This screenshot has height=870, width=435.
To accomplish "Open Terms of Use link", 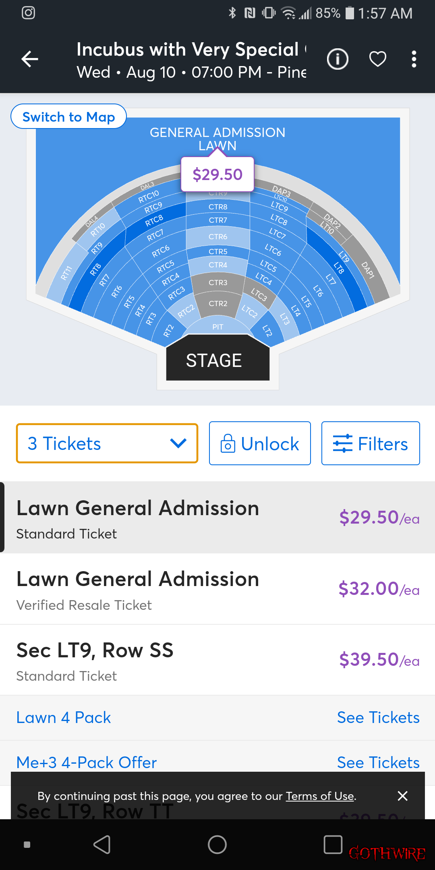I will tap(320, 796).
